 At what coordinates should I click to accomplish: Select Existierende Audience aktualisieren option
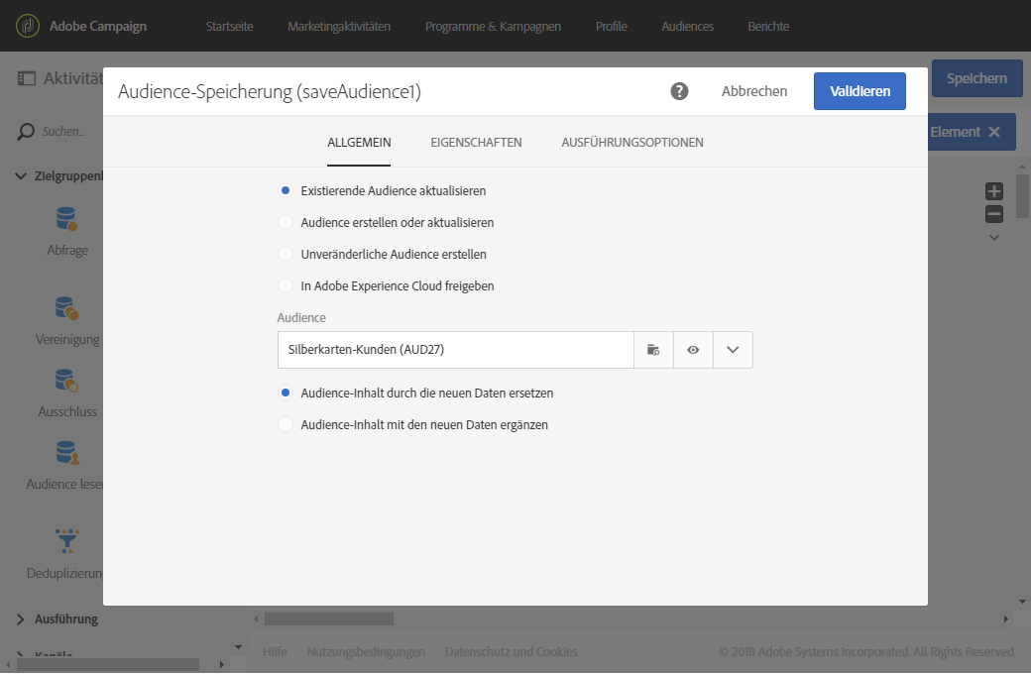click(x=285, y=190)
